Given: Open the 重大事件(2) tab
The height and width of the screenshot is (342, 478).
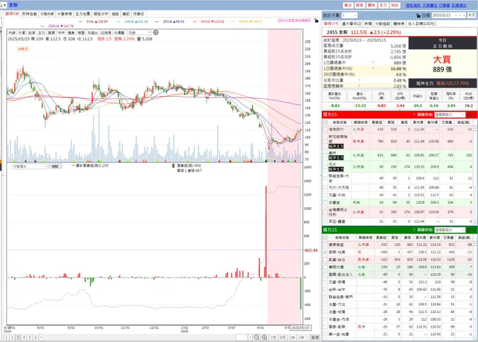Looking at the screenshot, I should click(351, 24).
